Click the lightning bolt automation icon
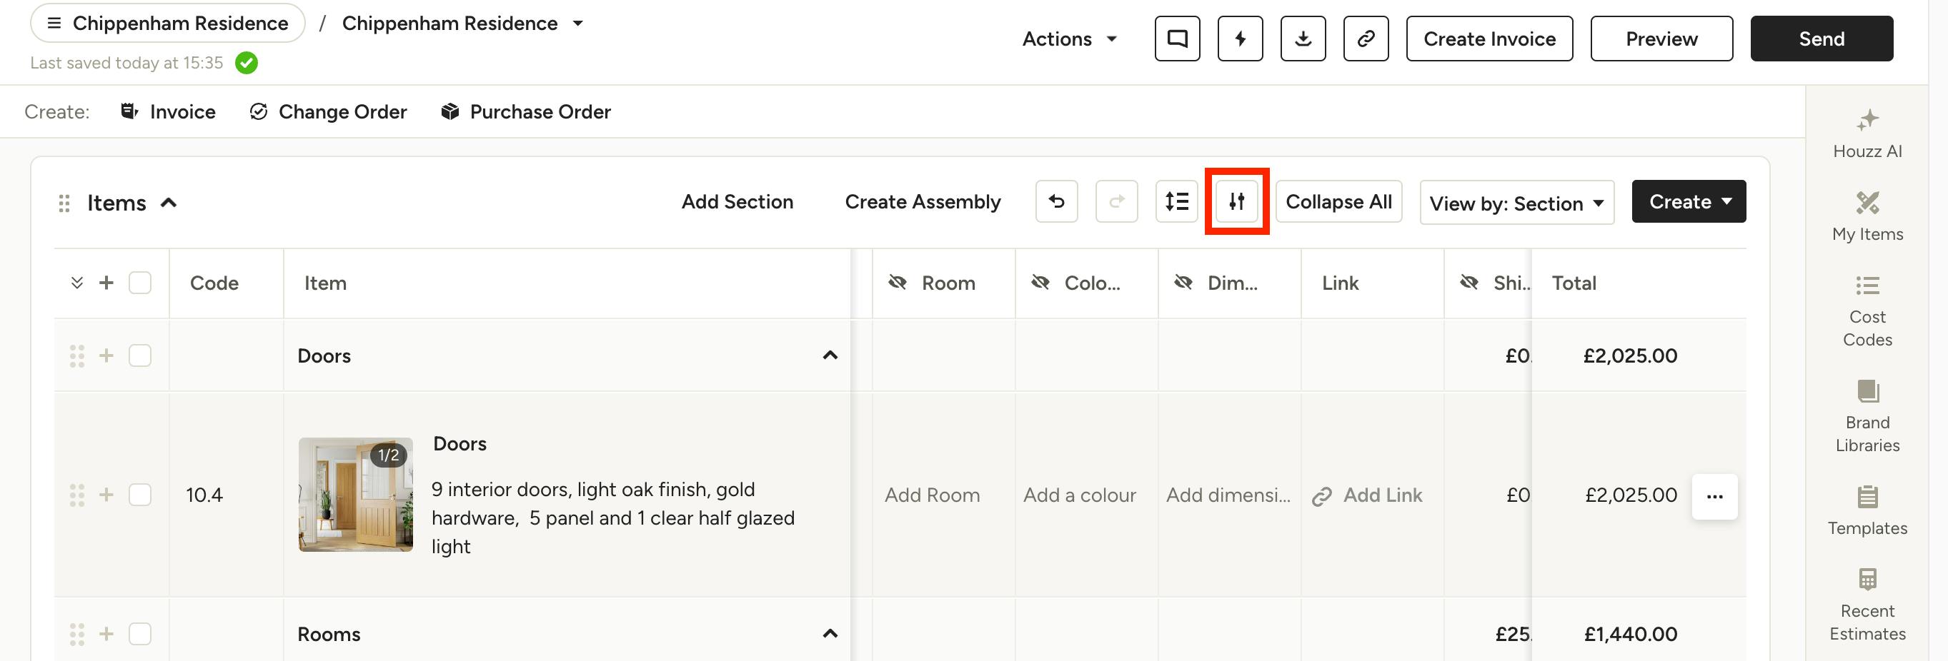 click(x=1240, y=39)
